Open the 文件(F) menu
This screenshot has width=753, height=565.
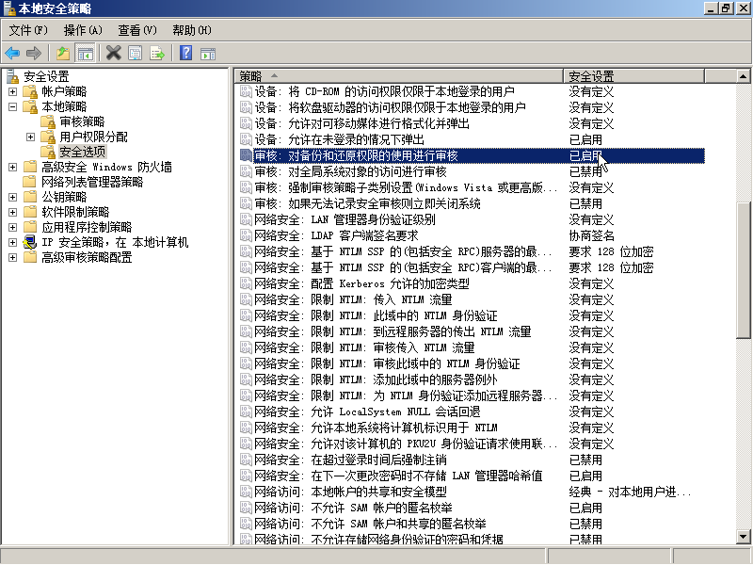28,30
